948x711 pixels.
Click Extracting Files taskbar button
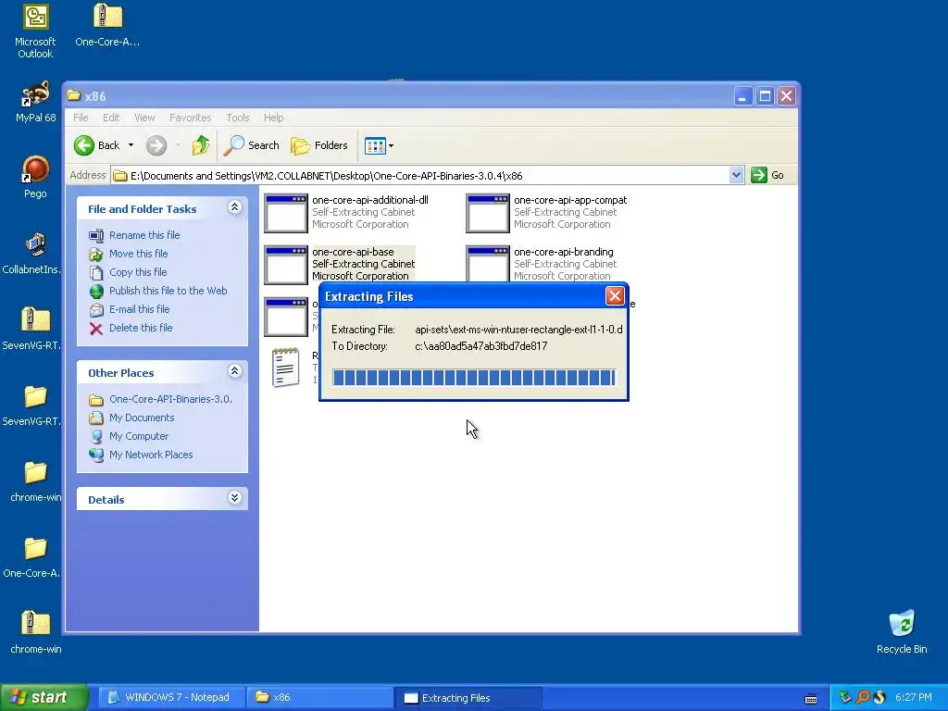[468, 698]
